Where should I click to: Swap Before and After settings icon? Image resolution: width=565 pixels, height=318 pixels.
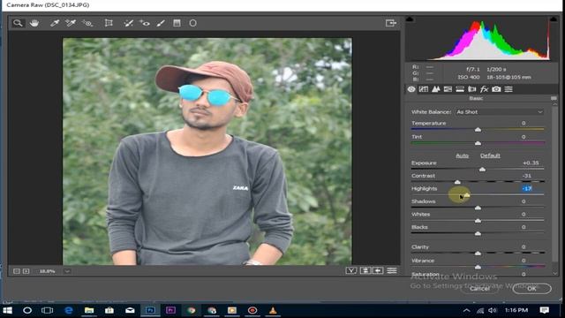pos(365,270)
